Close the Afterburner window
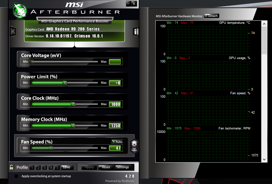Viewport: 272px width, 184px height. click(134, 3)
